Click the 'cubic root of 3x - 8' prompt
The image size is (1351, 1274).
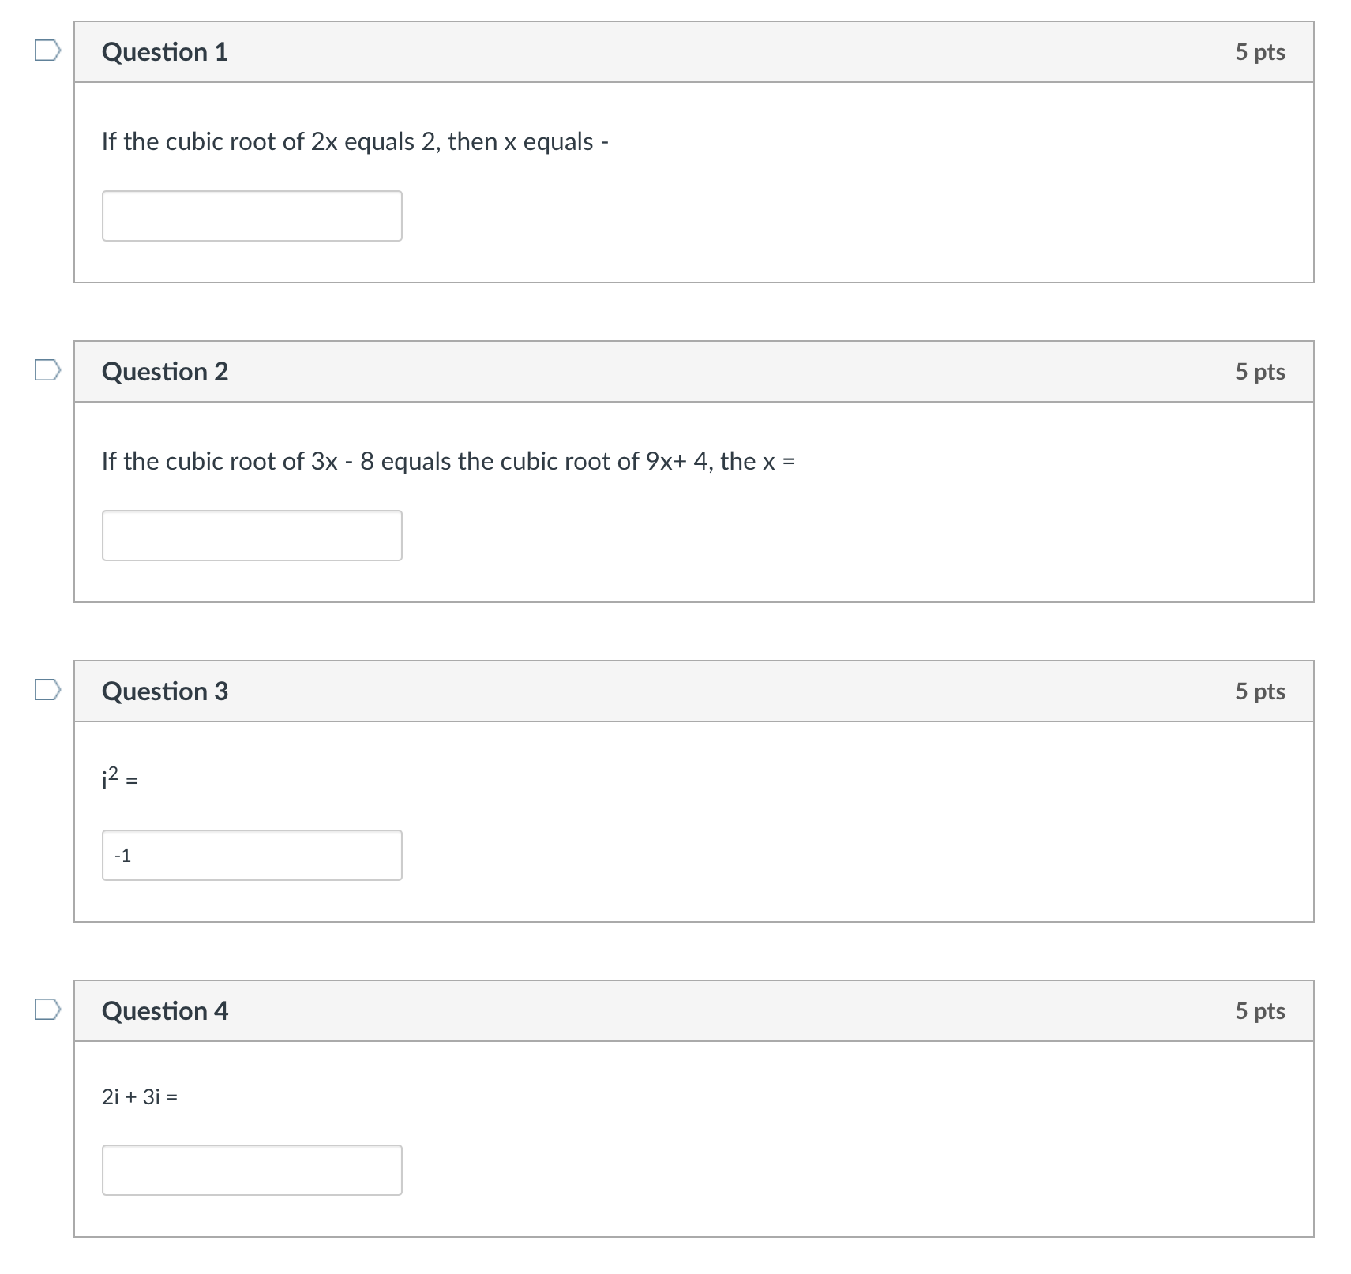pyautogui.click(x=448, y=462)
